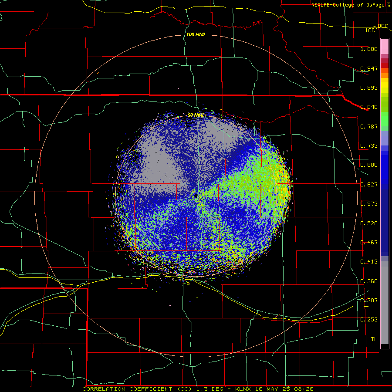Screen dimensions: 392x392
Task: Select the 0.733 scale value
Action: pyautogui.click(x=369, y=146)
